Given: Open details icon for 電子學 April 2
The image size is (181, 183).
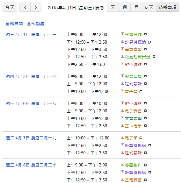Looking at the screenshot, I should (x=141, y=91).
